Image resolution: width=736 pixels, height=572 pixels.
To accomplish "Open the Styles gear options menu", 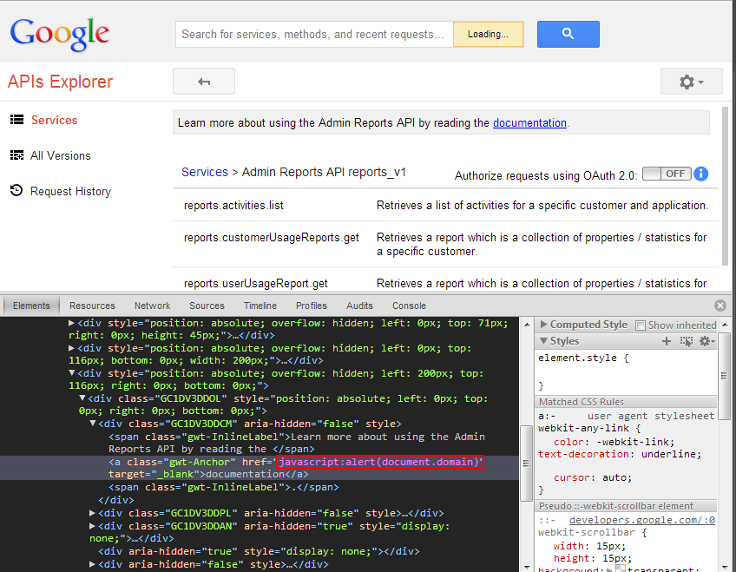I will point(706,341).
